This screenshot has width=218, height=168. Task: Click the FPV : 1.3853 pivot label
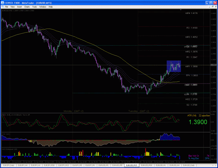pos(192,75)
